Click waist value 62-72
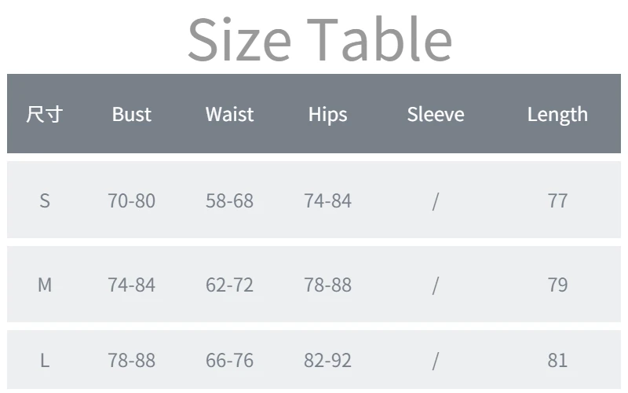 [x=229, y=285]
